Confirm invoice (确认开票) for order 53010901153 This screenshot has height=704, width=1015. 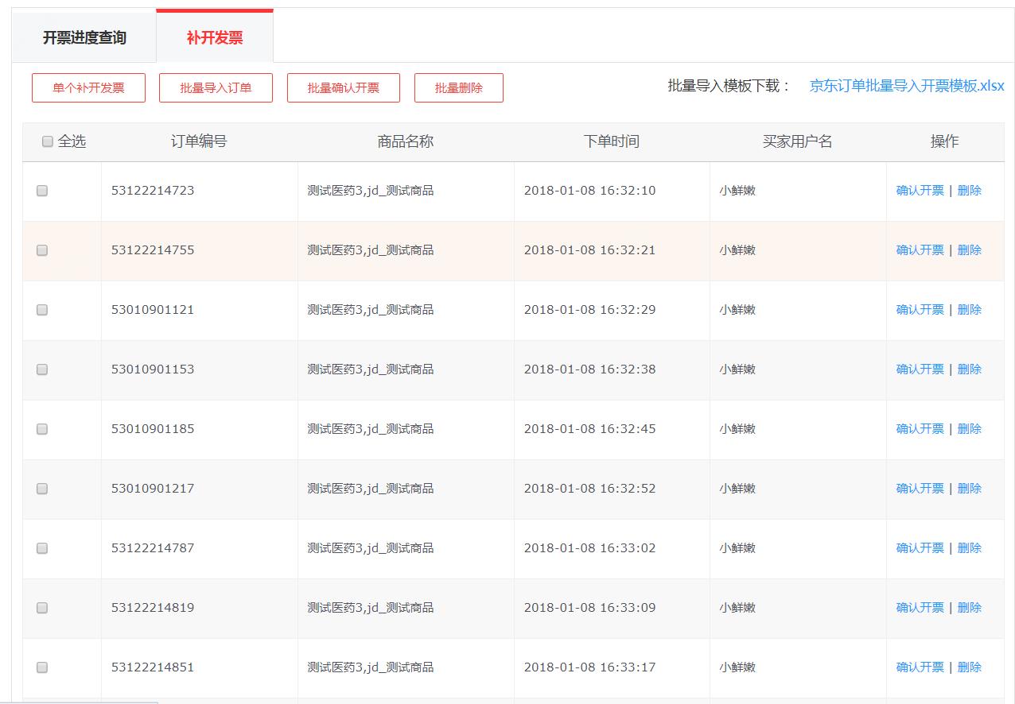(920, 369)
